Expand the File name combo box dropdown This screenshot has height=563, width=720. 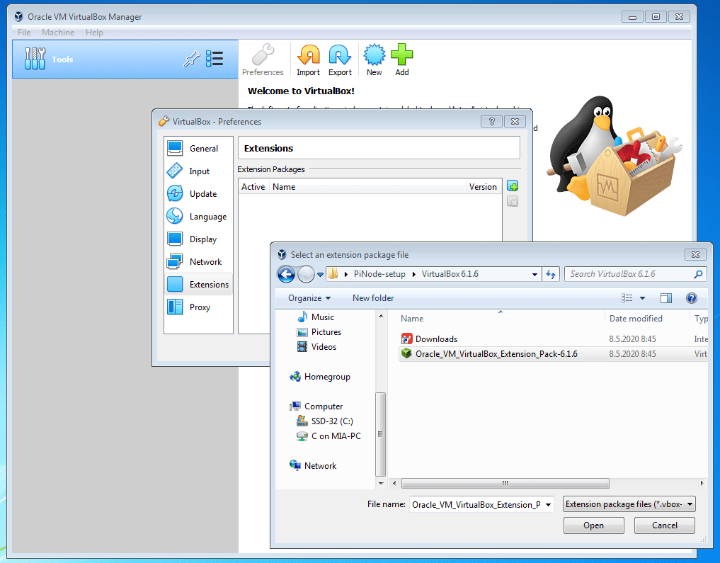(548, 505)
